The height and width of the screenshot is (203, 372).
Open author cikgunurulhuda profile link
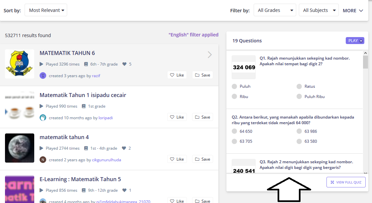tap(106, 160)
